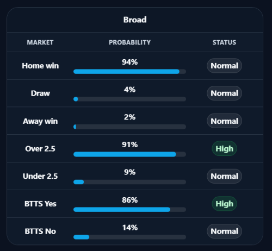Click the Away win Normal status badge
The image size is (272, 251).
224,121
